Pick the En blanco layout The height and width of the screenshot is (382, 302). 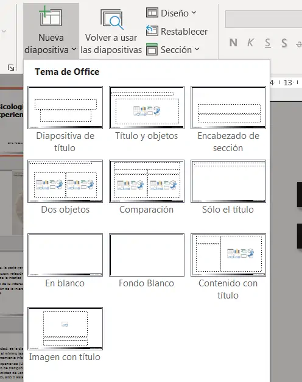tap(65, 261)
